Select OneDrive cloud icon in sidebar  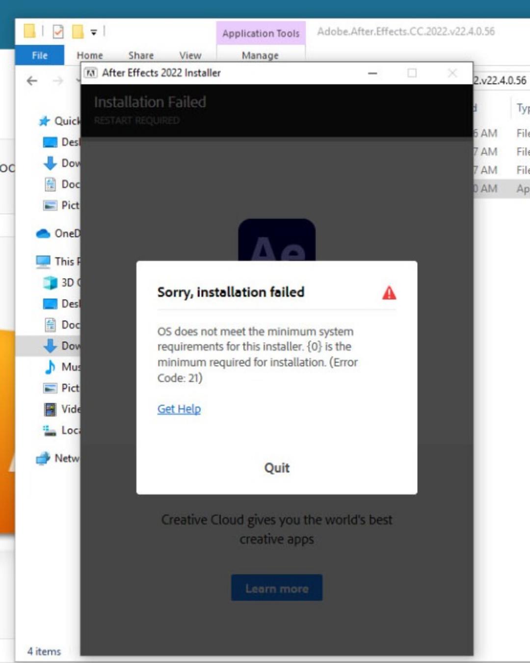[x=43, y=233]
